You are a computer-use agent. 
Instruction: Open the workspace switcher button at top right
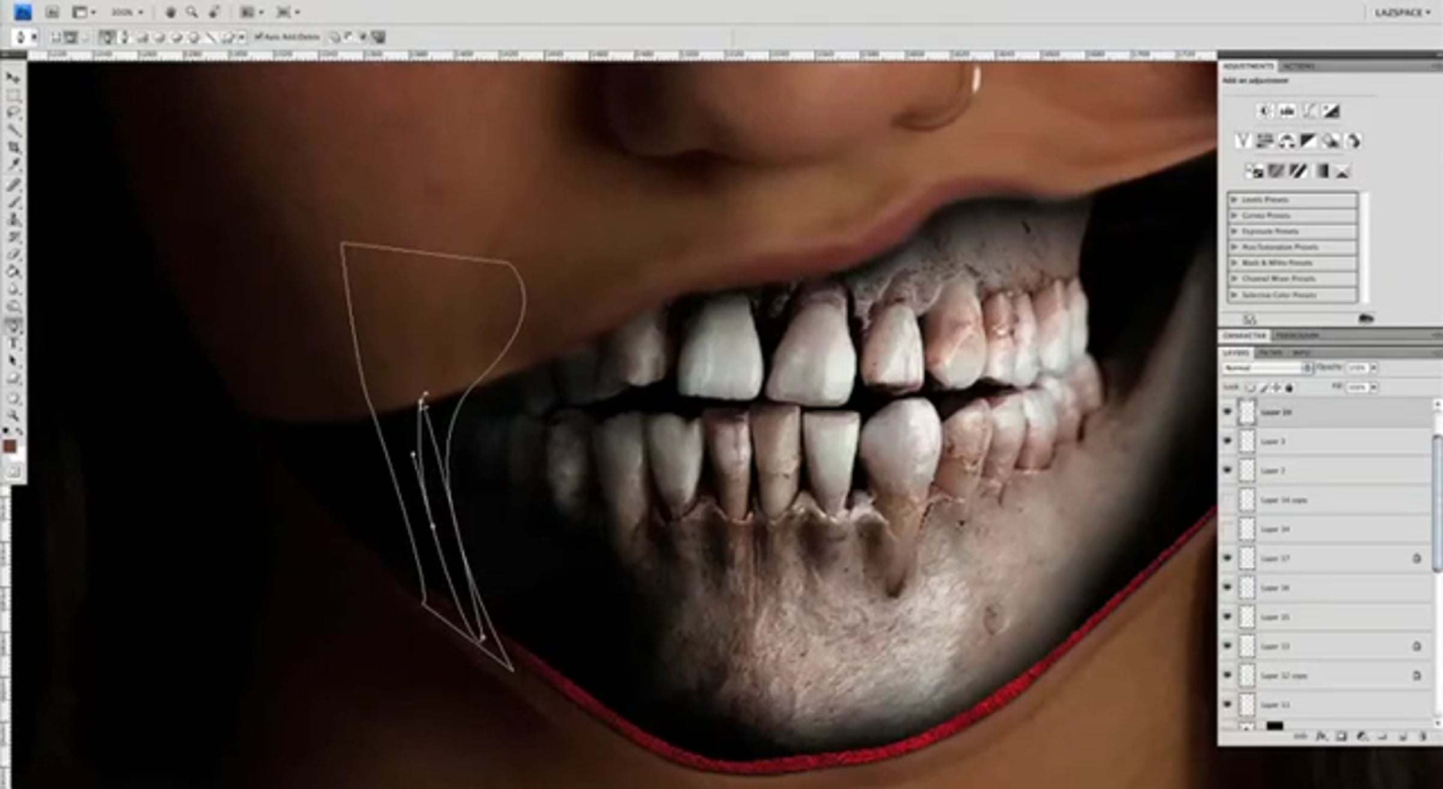tap(1403, 13)
